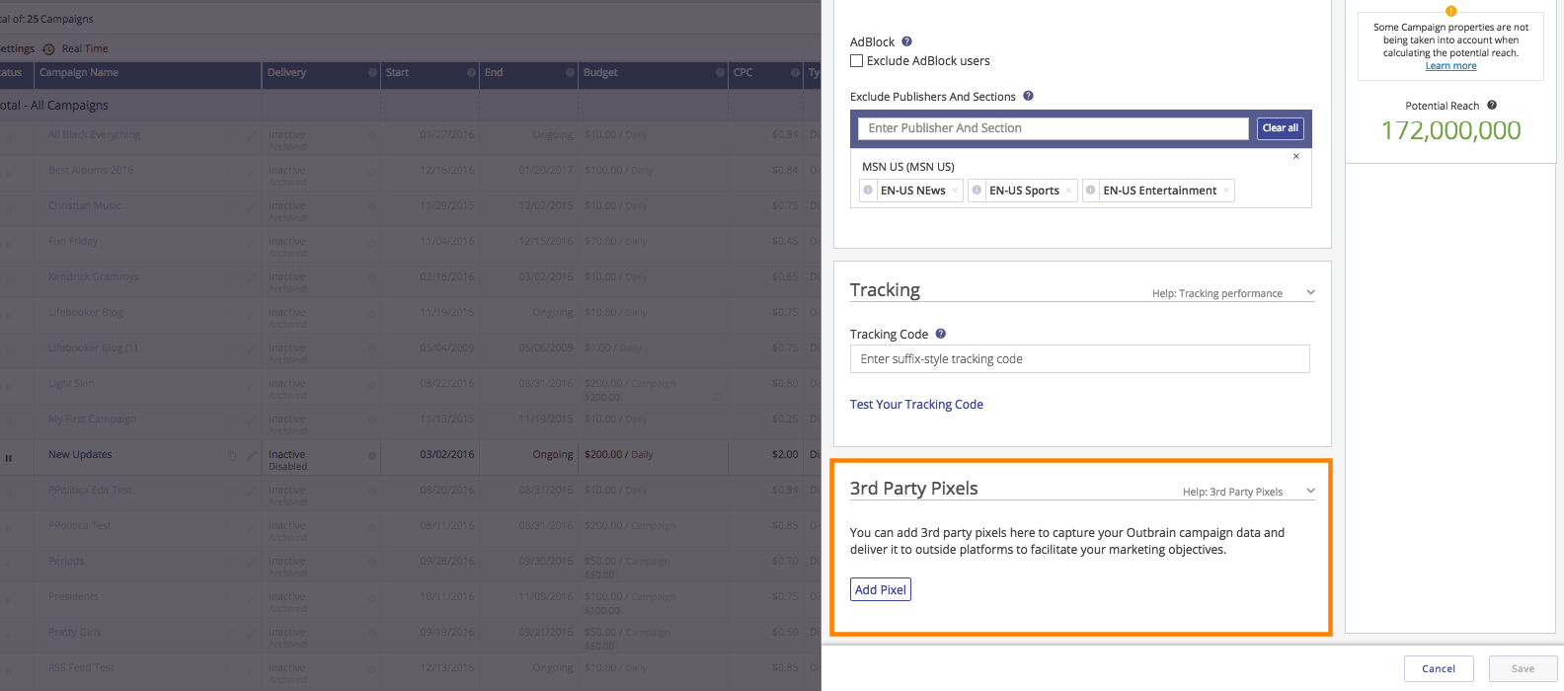Click the suffix-style tracking code input

[x=1079, y=359]
